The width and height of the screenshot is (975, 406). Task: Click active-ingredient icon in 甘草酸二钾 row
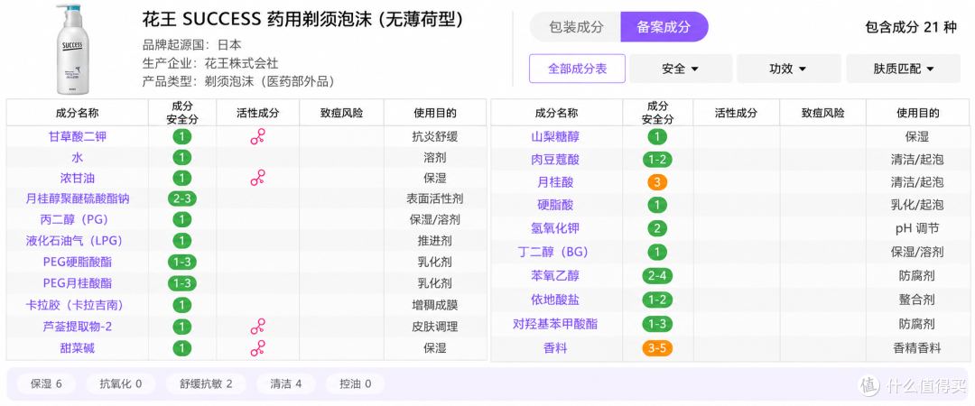[258, 136]
